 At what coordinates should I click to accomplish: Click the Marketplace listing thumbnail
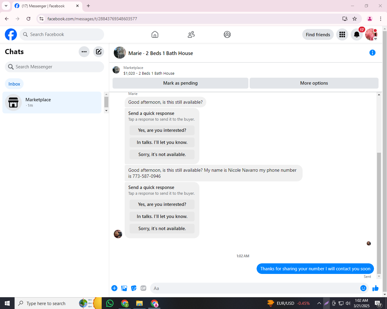click(x=116, y=70)
